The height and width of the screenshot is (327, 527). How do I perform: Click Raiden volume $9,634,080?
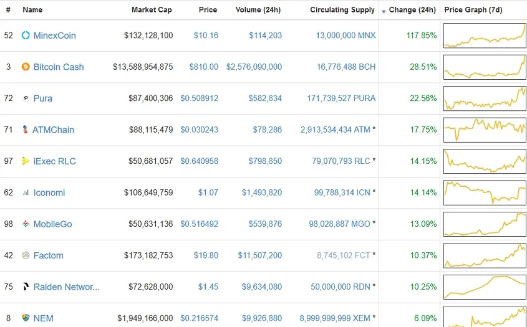[x=262, y=287]
